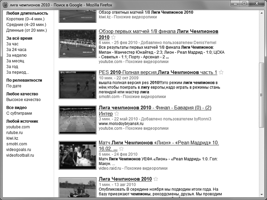Open PES 2010 video thumbnail
Image resolution: width=267 pixels, height=200 pixels.
(77, 84)
